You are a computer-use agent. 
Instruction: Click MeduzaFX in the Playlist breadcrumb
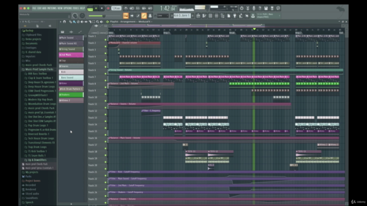[144, 22]
